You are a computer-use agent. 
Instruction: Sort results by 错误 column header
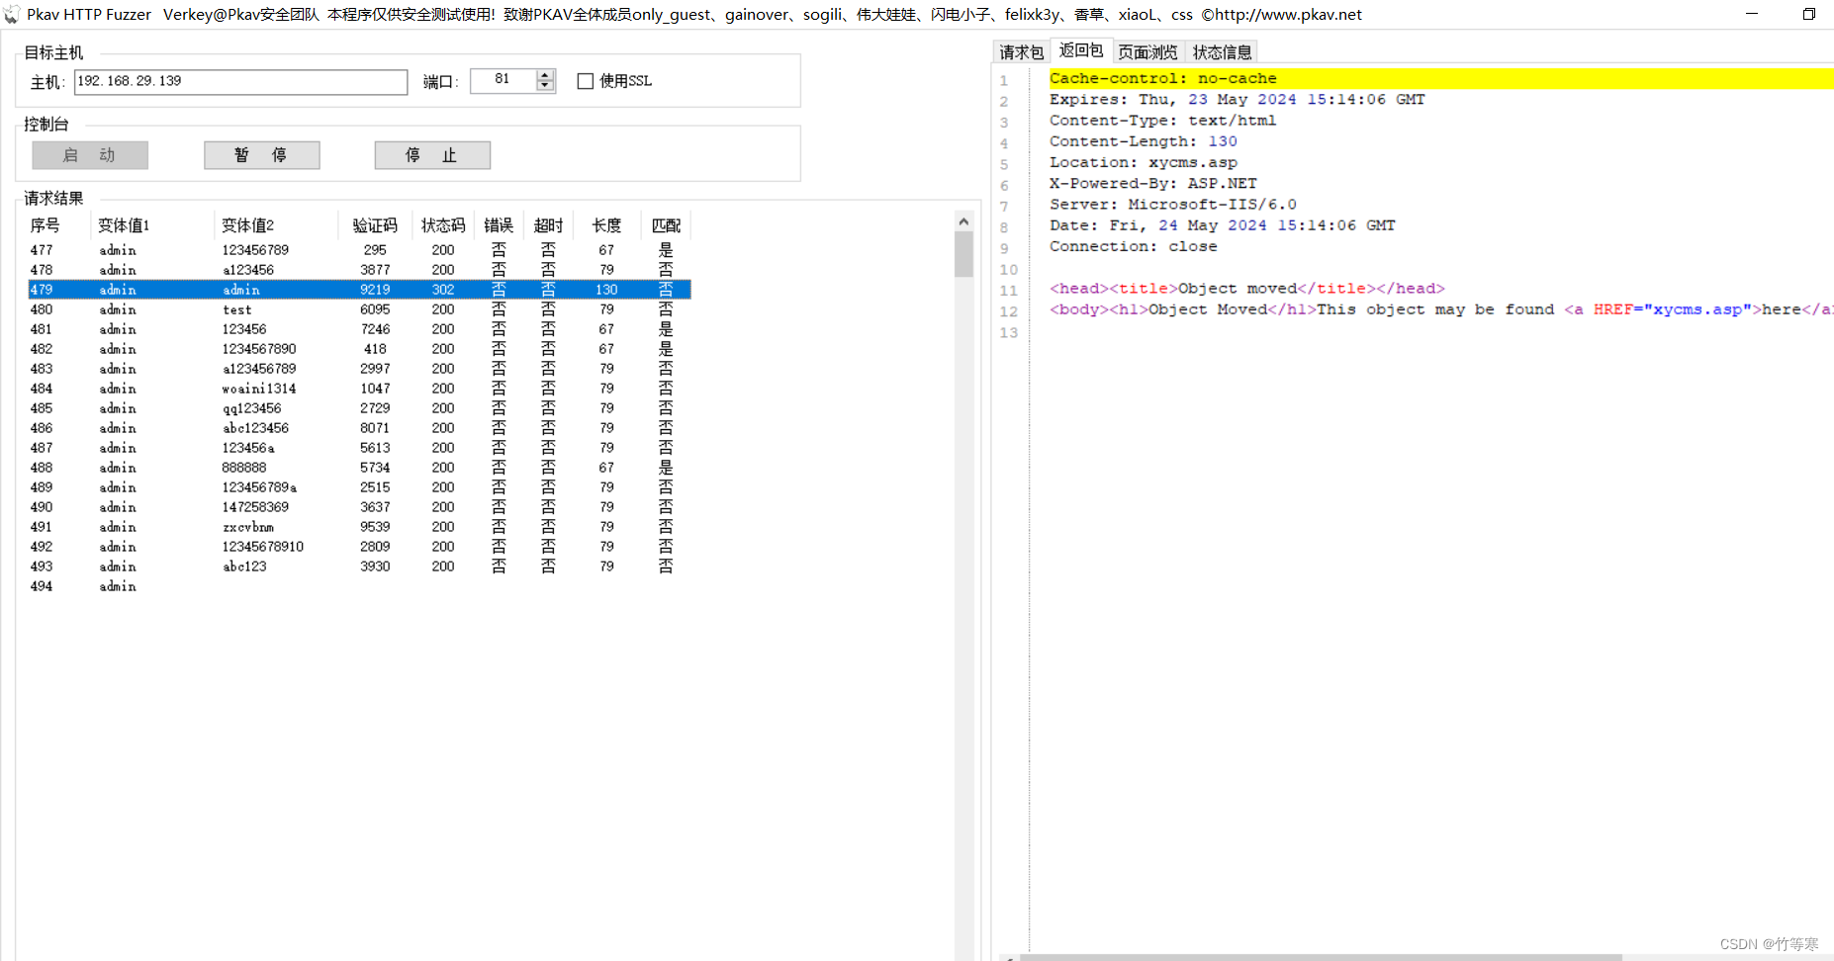pos(499,225)
